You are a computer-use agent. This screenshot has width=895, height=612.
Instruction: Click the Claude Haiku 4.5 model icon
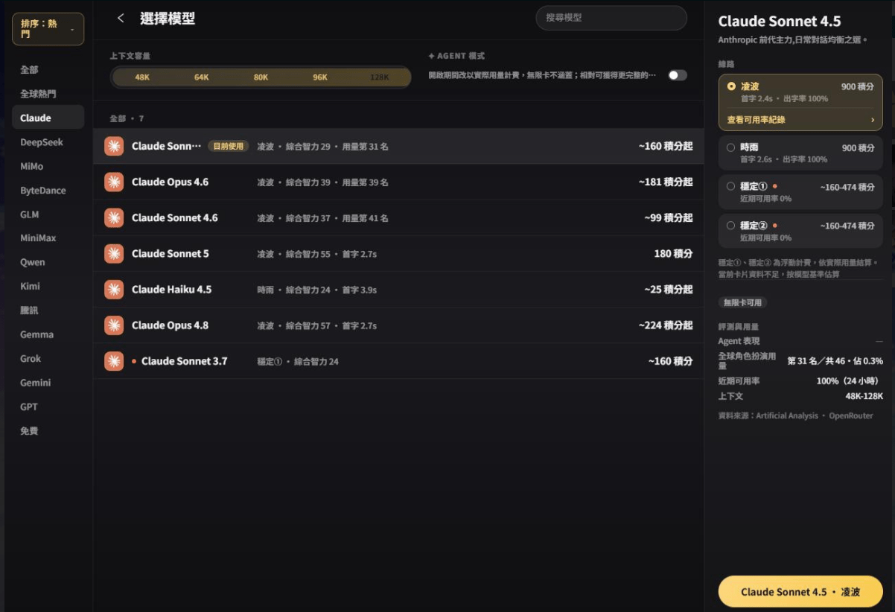point(114,289)
